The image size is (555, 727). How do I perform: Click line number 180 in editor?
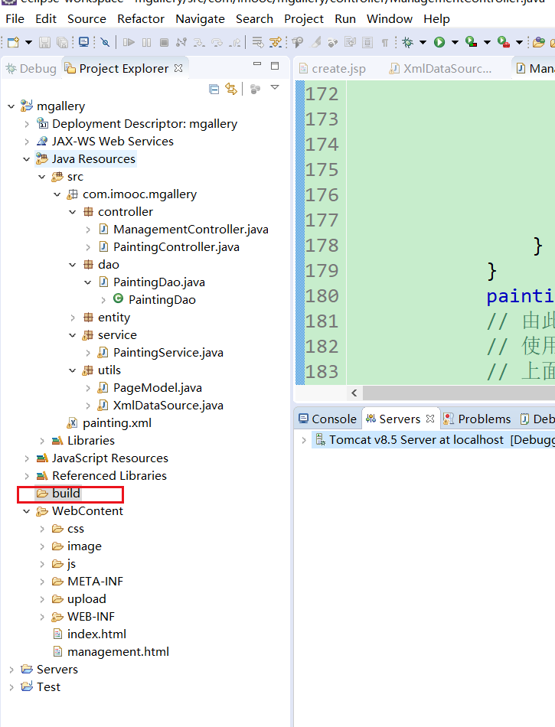click(322, 296)
